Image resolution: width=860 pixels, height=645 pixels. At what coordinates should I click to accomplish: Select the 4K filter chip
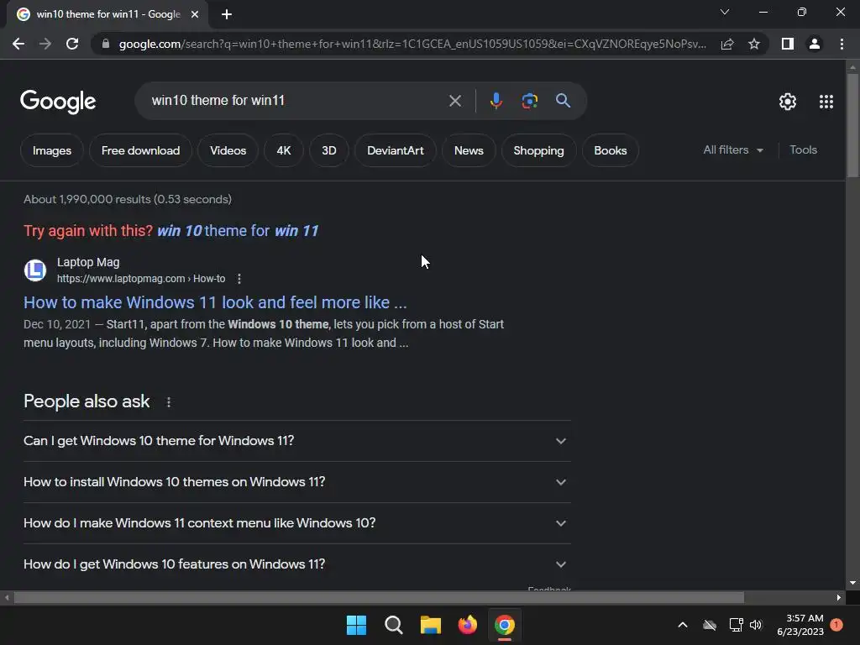tap(284, 150)
